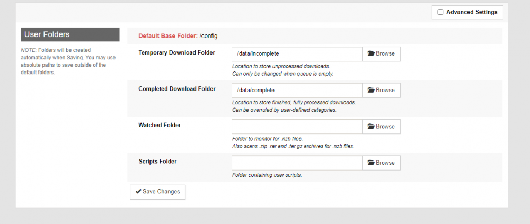Click the 'Folder containing user scripts' hint
The height and width of the screenshot is (224, 530).
point(267,175)
